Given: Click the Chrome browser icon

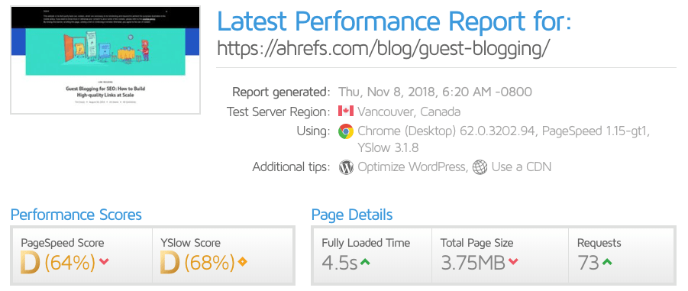Looking at the screenshot, I should coord(346,131).
